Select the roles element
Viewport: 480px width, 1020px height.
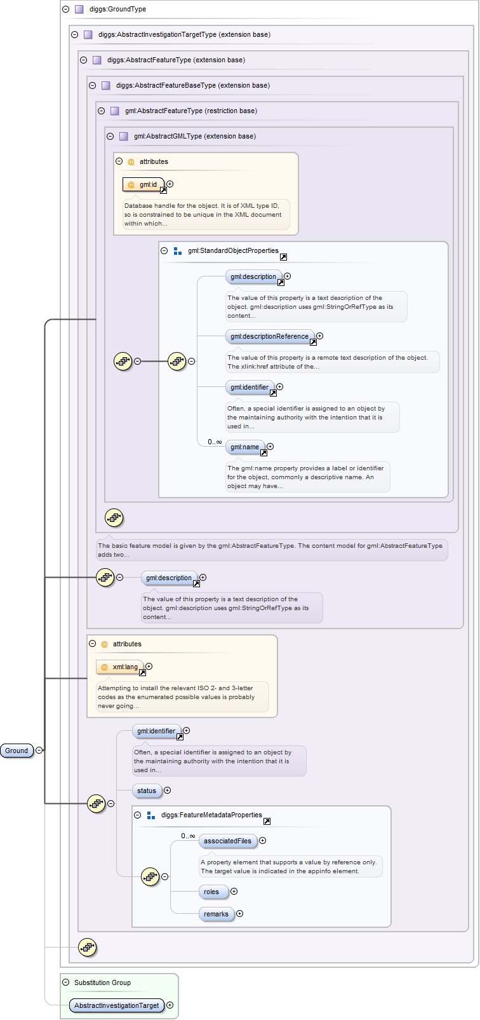(x=211, y=892)
